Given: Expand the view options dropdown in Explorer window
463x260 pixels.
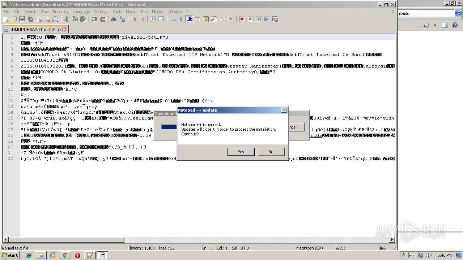Looking at the screenshot, I should (435, 25).
